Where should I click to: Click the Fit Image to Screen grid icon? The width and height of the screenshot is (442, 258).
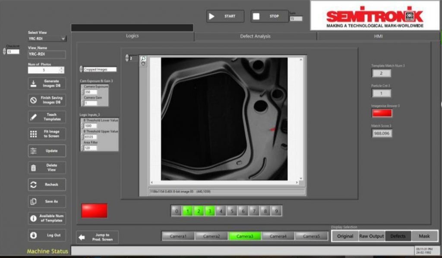coord(33,134)
